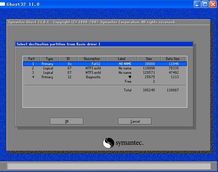Click the 30000 size value
Image resolution: width=218 pixels, height=172 pixels.
tap(150, 64)
